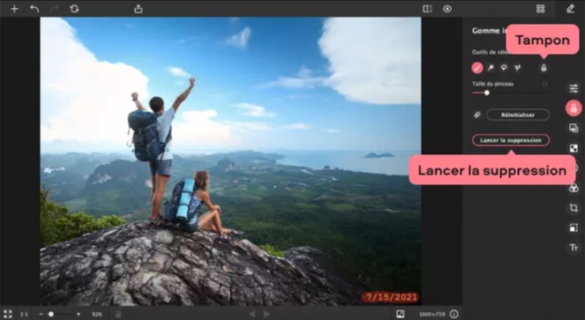Viewport: 585px width, 320px height.
Task: Toggle the eye preview original icon
Action: (x=447, y=9)
